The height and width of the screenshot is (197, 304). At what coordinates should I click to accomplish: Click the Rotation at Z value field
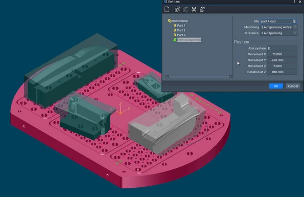282,72
